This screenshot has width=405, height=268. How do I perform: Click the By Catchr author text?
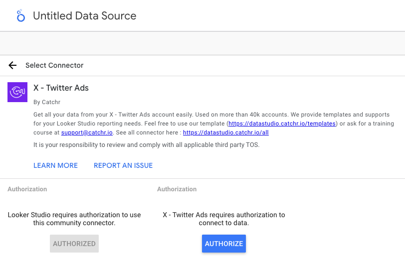47,102
